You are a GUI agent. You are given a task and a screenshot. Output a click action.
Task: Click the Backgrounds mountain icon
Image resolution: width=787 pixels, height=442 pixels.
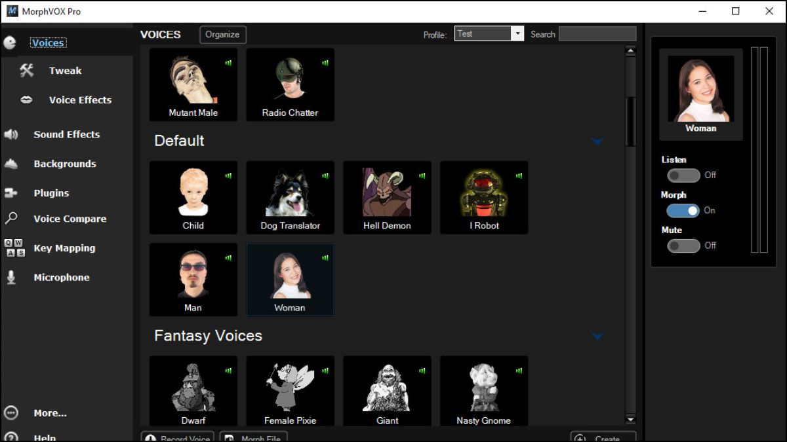[x=11, y=164]
